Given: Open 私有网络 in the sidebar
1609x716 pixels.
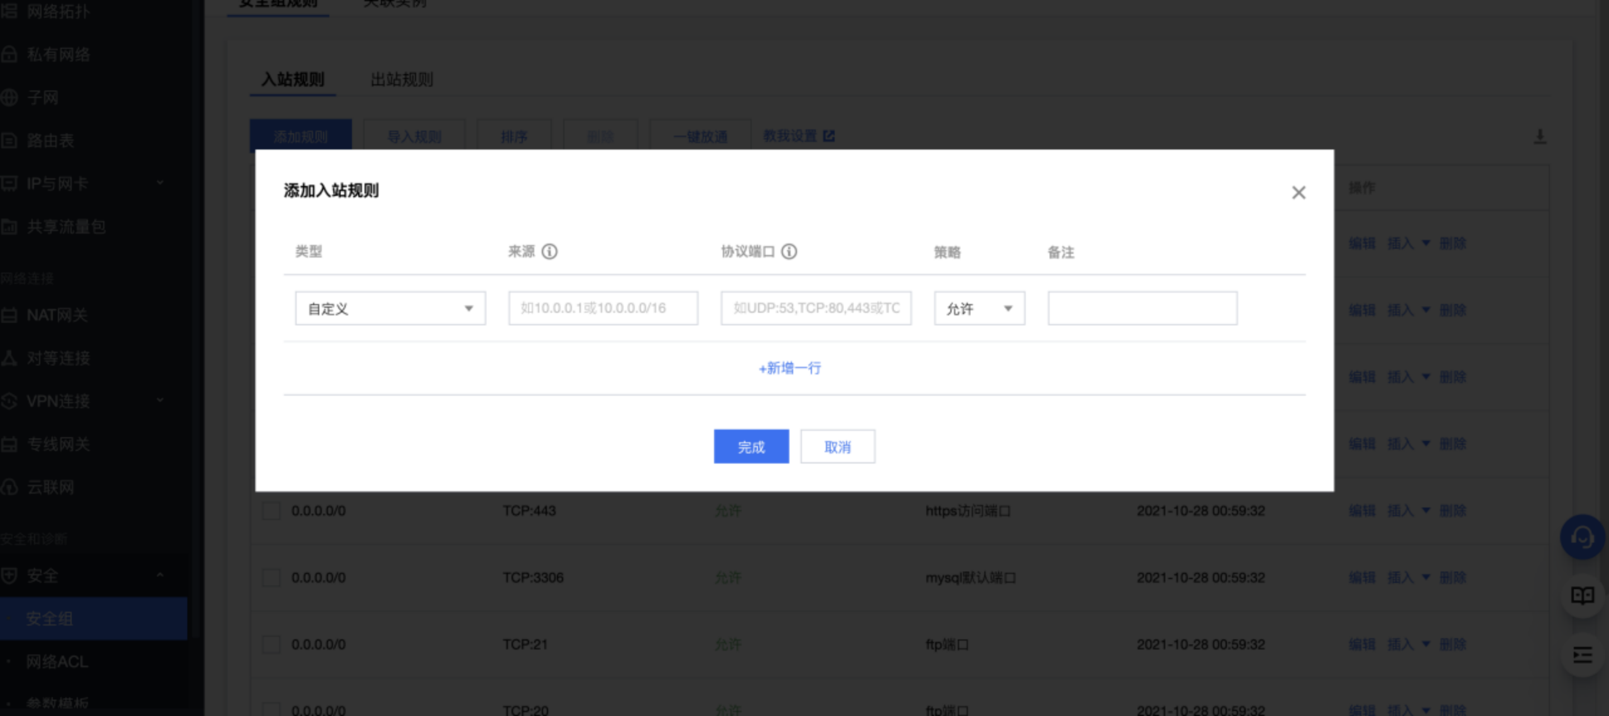Looking at the screenshot, I should point(58,55).
